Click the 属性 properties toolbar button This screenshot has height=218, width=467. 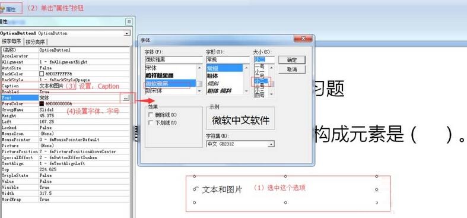(x=11, y=9)
